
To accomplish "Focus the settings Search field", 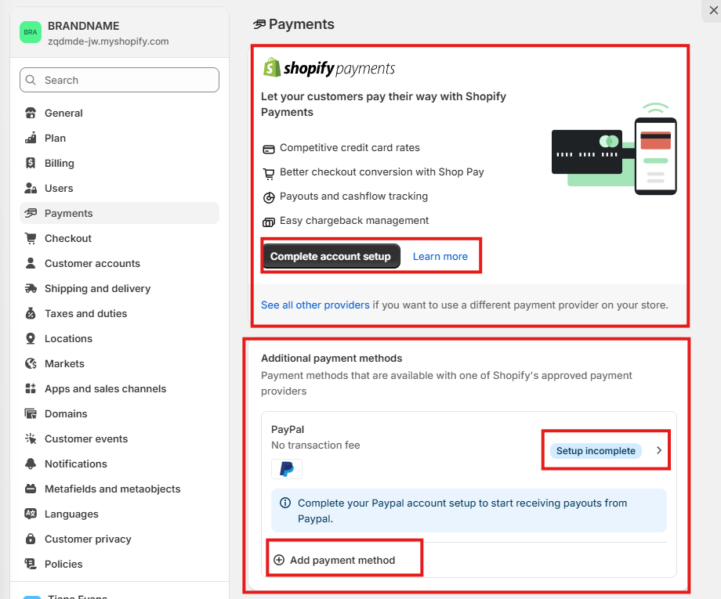I will (x=120, y=80).
